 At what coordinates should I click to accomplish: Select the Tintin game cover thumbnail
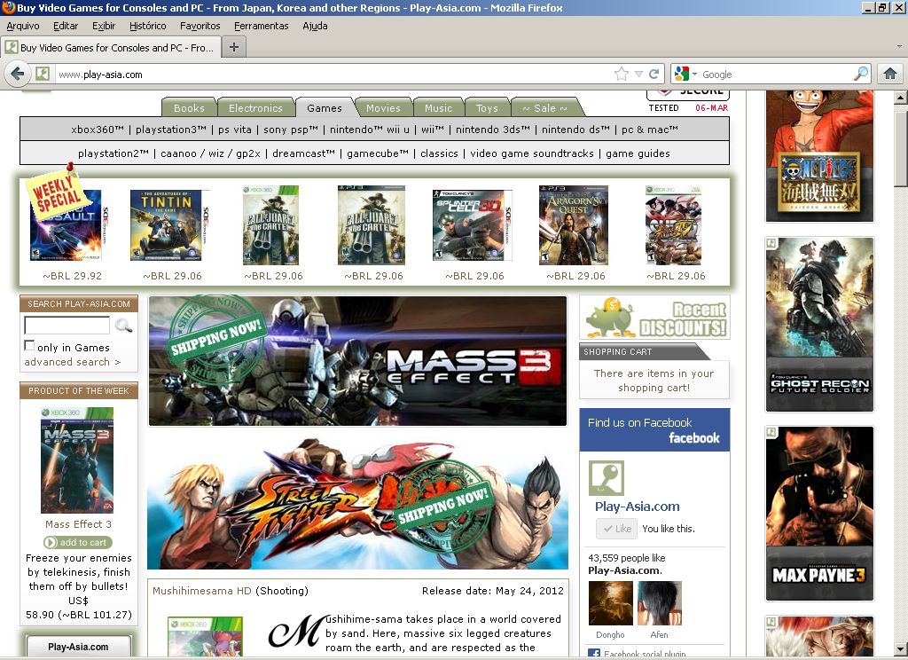pos(166,224)
